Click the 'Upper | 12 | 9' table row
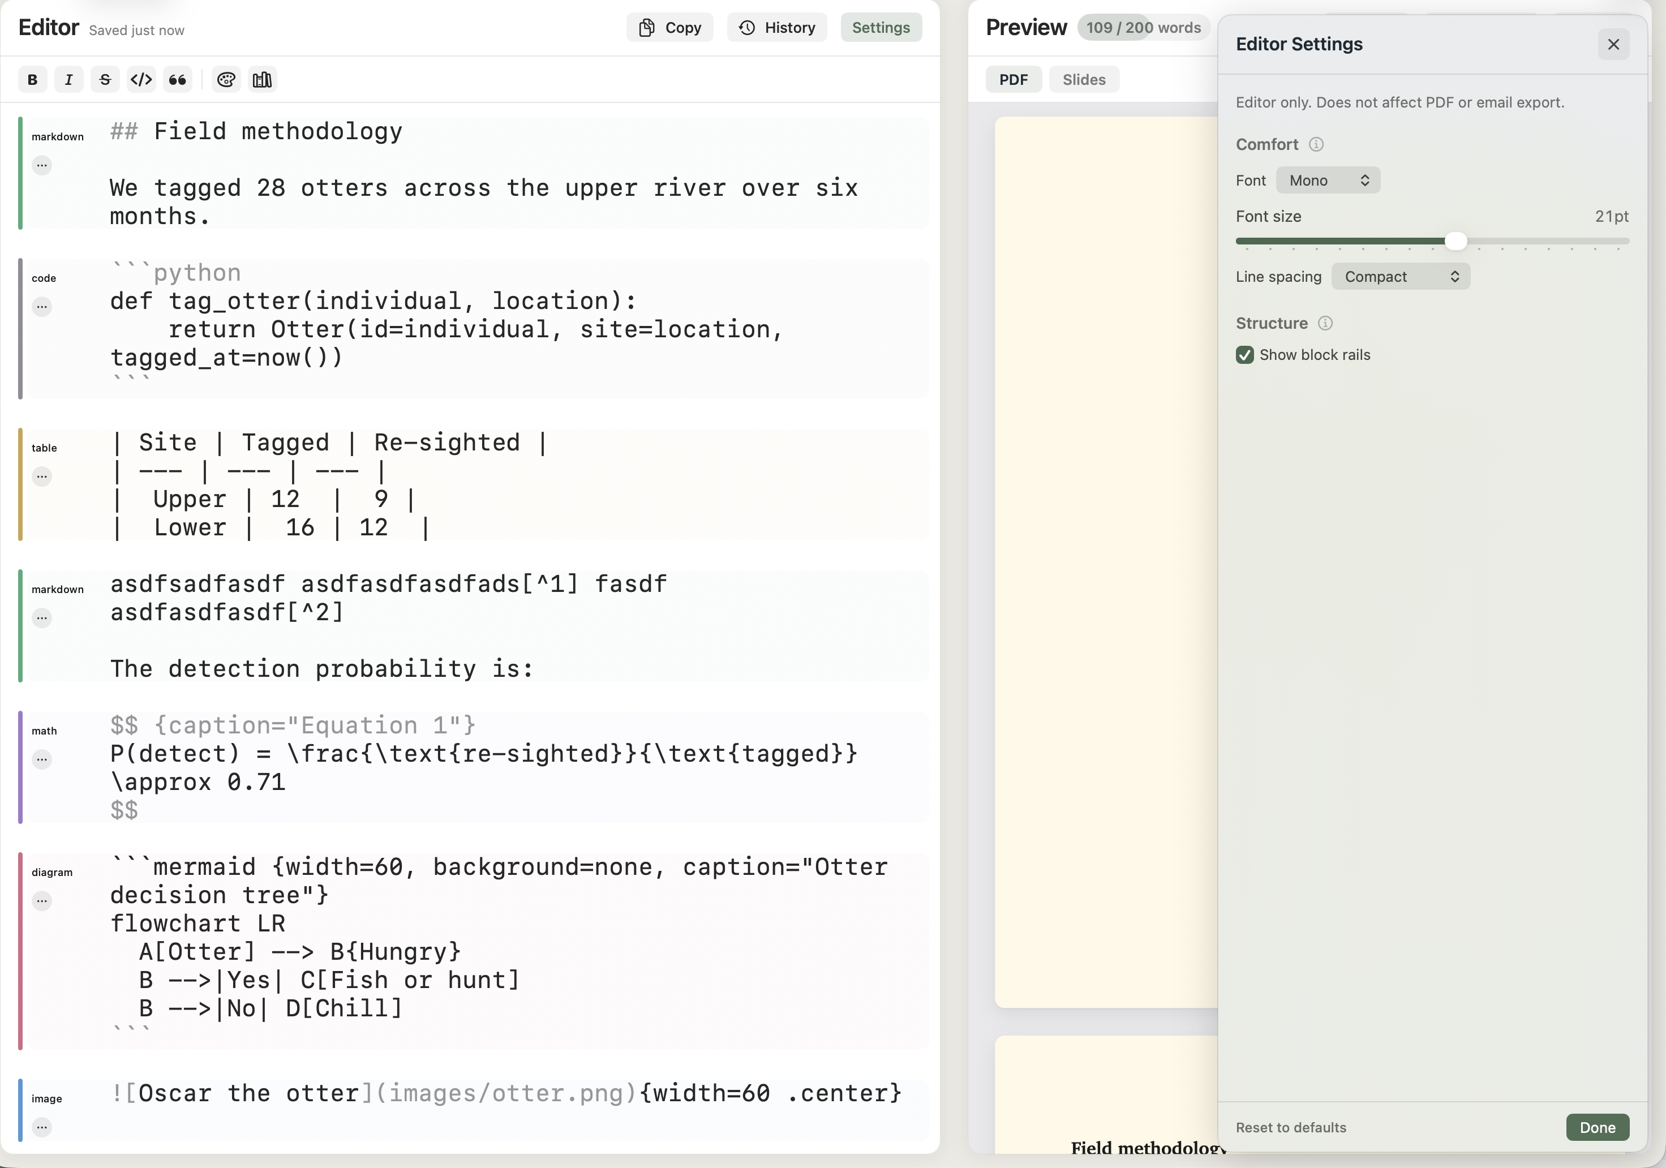Viewport: 1666px width, 1168px height. [x=263, y=499]
